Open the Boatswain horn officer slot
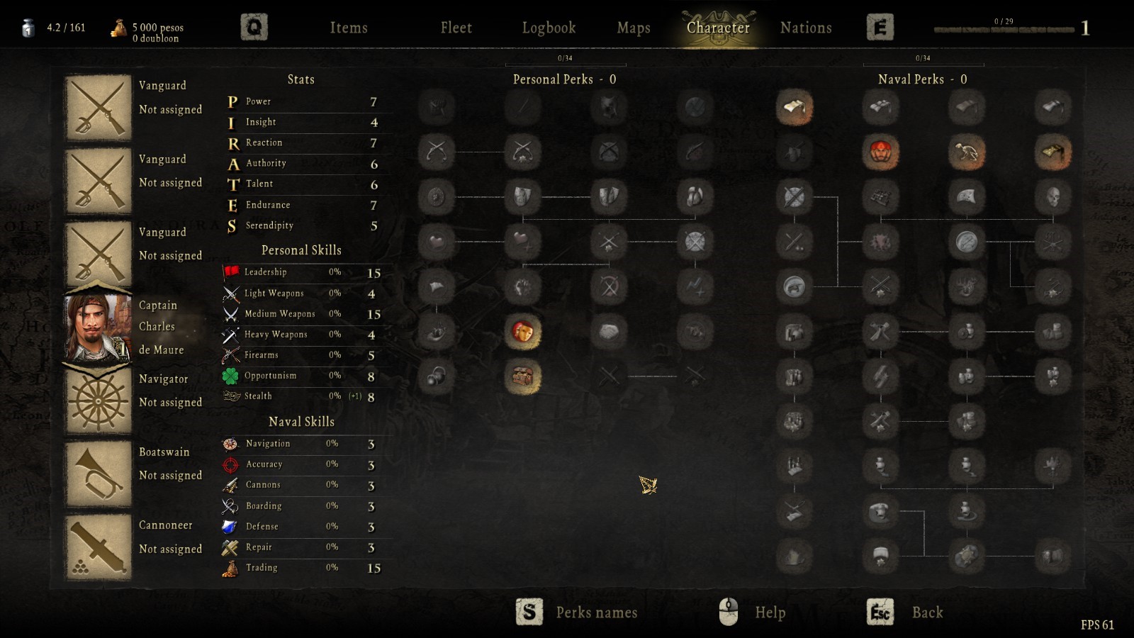1134x638 pixels. click(98, 474)
